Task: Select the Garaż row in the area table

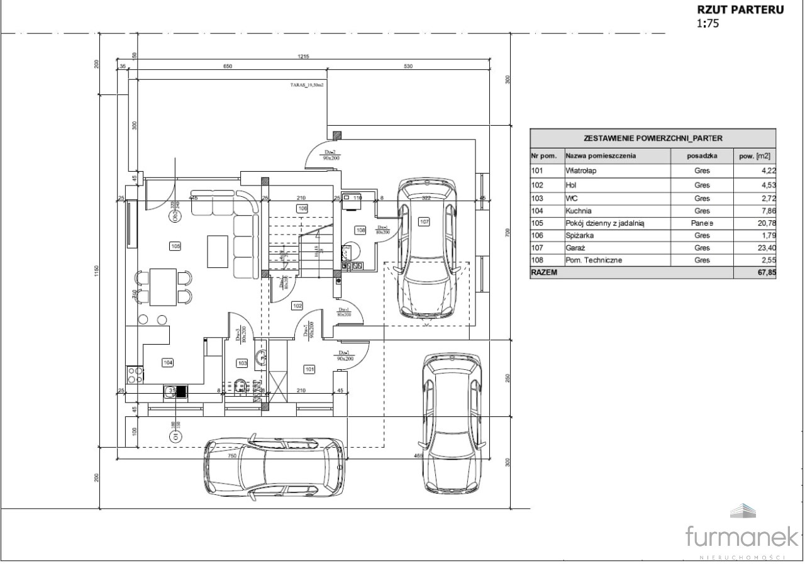Action: point(653,248)
